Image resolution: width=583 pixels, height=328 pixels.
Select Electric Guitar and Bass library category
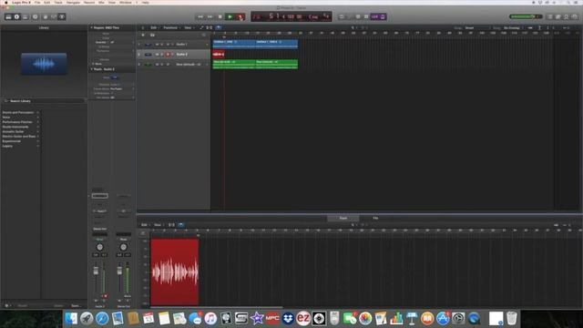18,137
